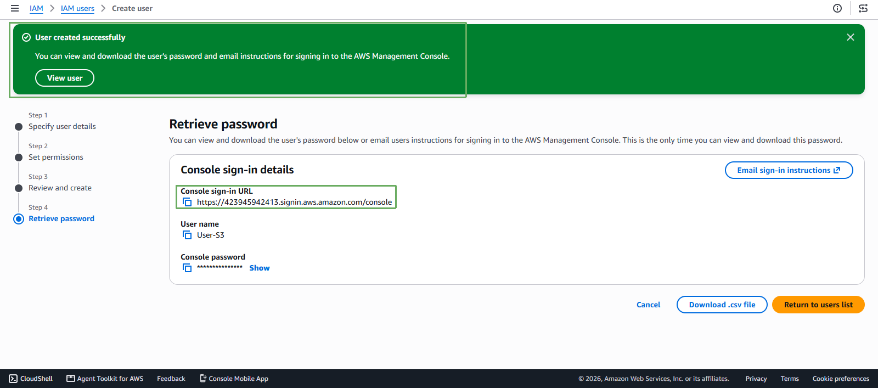The width and height of the screenshot is (878, 388).
Task: Click the sign-in URL text
Action: point(295,203)
